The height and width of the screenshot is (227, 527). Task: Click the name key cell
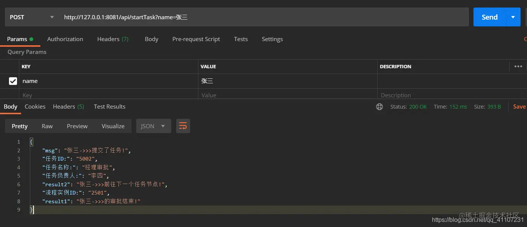(x=109, y=81)
